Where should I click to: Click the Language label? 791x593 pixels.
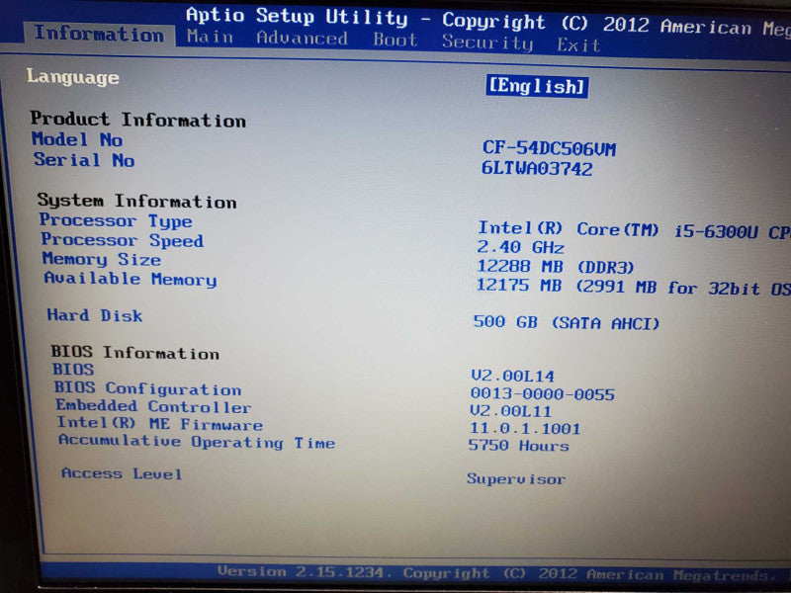tap(73, 77)
